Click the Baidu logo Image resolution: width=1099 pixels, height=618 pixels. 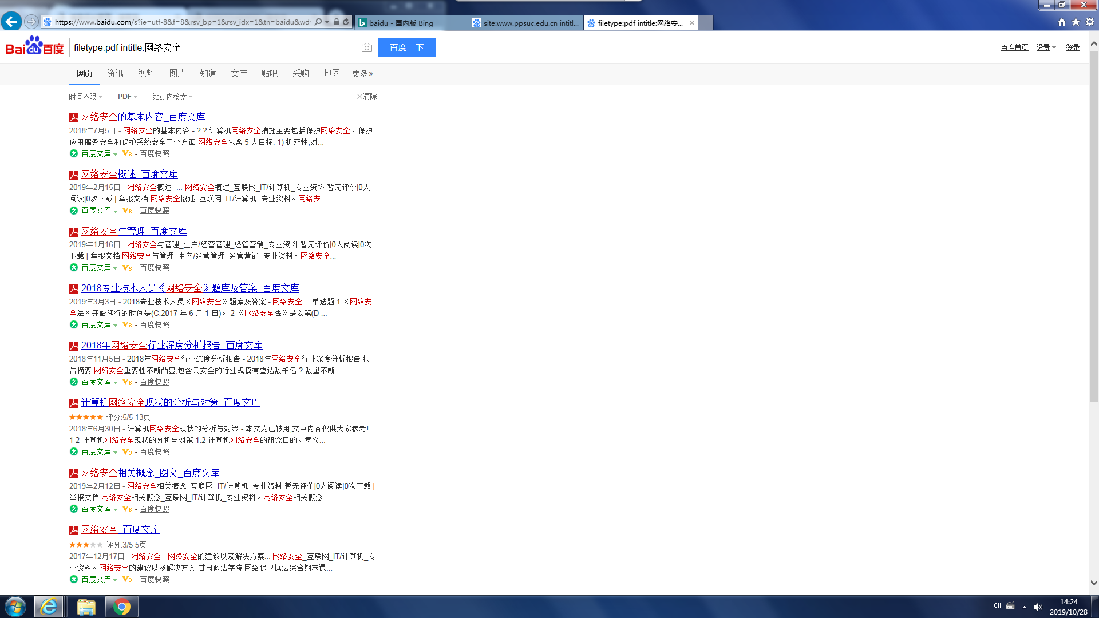[x=34, y=46]
